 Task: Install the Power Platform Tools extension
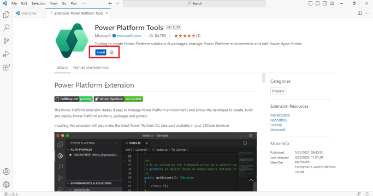[100, 52]
